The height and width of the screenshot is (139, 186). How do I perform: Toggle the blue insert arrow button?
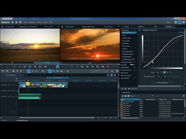(58, 66)
